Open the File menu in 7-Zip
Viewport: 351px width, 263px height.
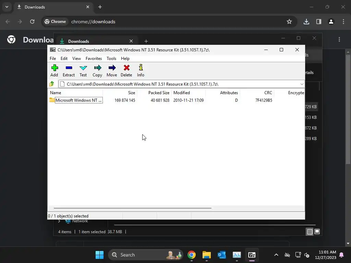(x=53, y=58)
